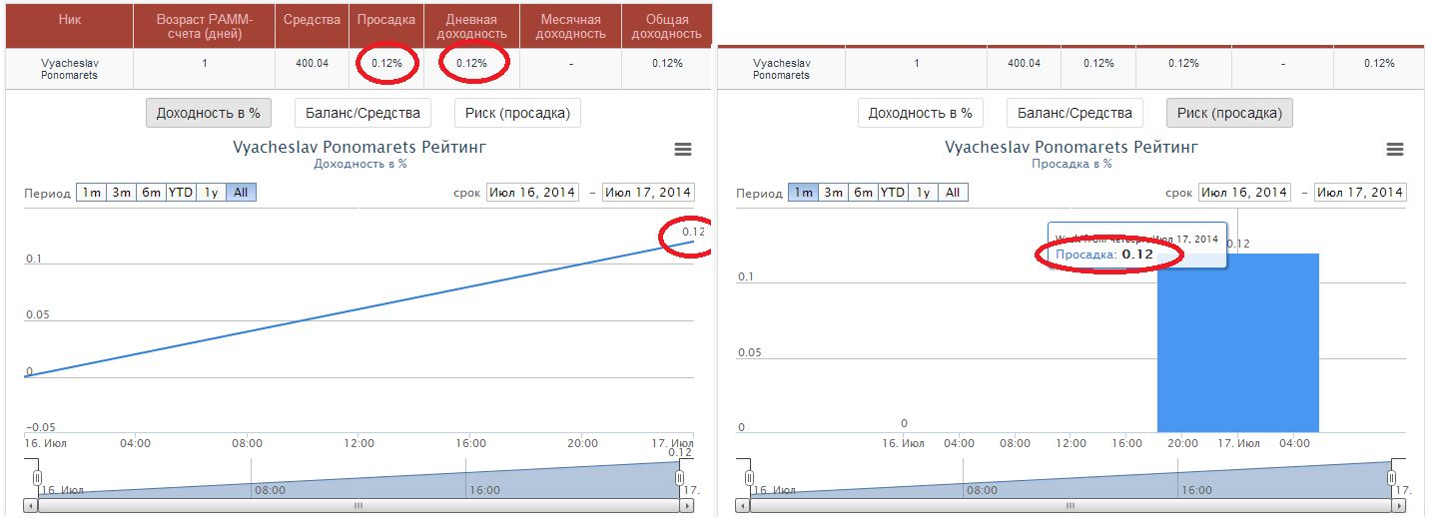Select All period in right chart
The height and width of the screenshot is (523, 1432).
pyautogui.click(x=953, y=193)
